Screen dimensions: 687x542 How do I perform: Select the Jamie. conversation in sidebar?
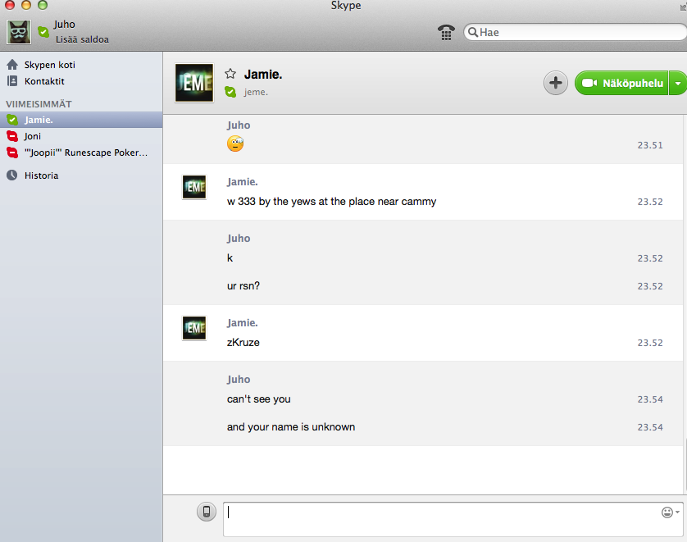(x=39, y=120)
